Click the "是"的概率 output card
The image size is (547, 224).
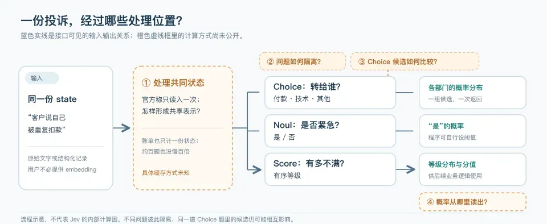click(472, 131)
